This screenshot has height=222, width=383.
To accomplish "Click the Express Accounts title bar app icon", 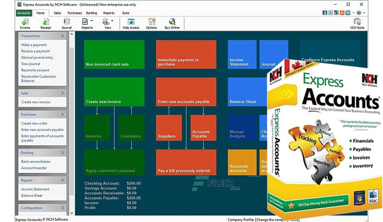I will (x=19, y=5).
